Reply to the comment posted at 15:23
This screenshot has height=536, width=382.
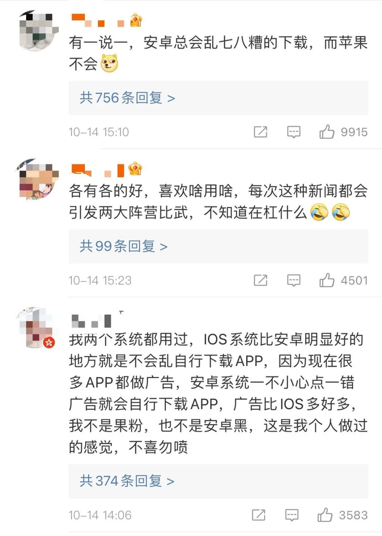(x=294, y=280)
